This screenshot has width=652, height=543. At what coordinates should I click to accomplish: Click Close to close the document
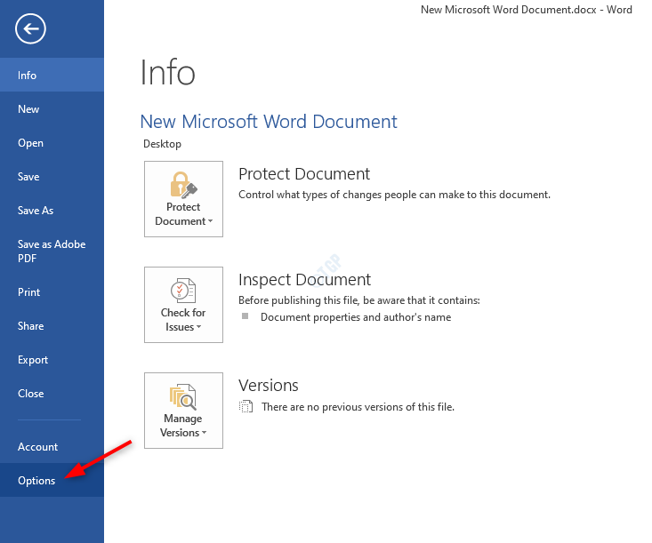[52, 394]
